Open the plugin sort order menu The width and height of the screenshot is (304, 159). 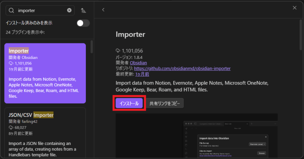(83, 11)
